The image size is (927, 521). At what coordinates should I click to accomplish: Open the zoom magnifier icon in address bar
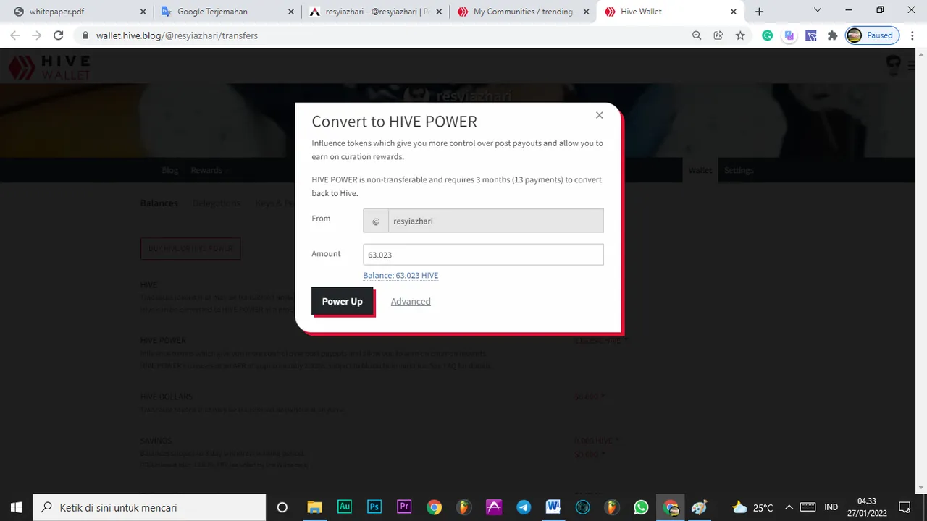[697, 35]
